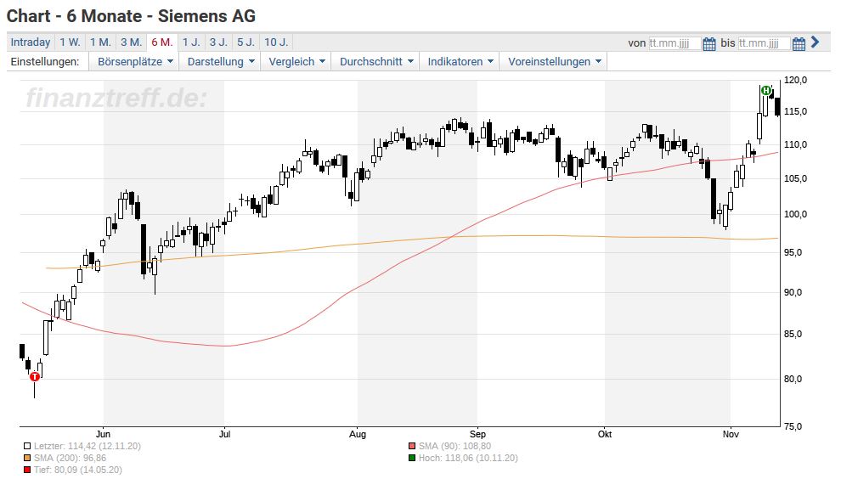This screenshot has height=479, width=841.
Task: Select the 1 J. time range tab
Action: (191, 42)
